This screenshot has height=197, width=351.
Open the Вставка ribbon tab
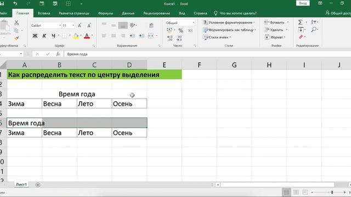point(44,13)
